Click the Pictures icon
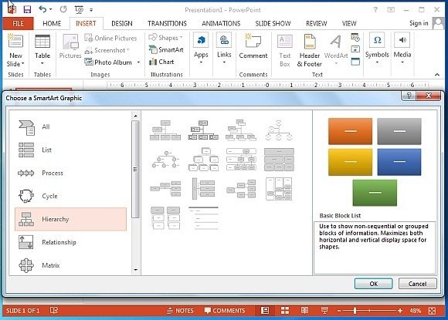Screen dimensions: 448x320 [x=70, y=46]
